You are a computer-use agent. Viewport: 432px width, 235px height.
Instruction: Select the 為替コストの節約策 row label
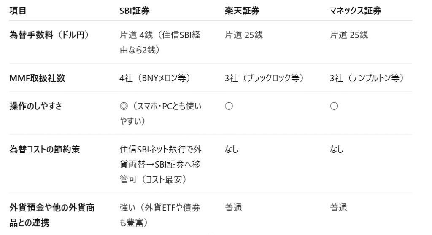tap(45, 149)
